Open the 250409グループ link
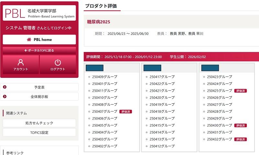Image resolution: width=259 pixels, height=155 pixels. 105,77
